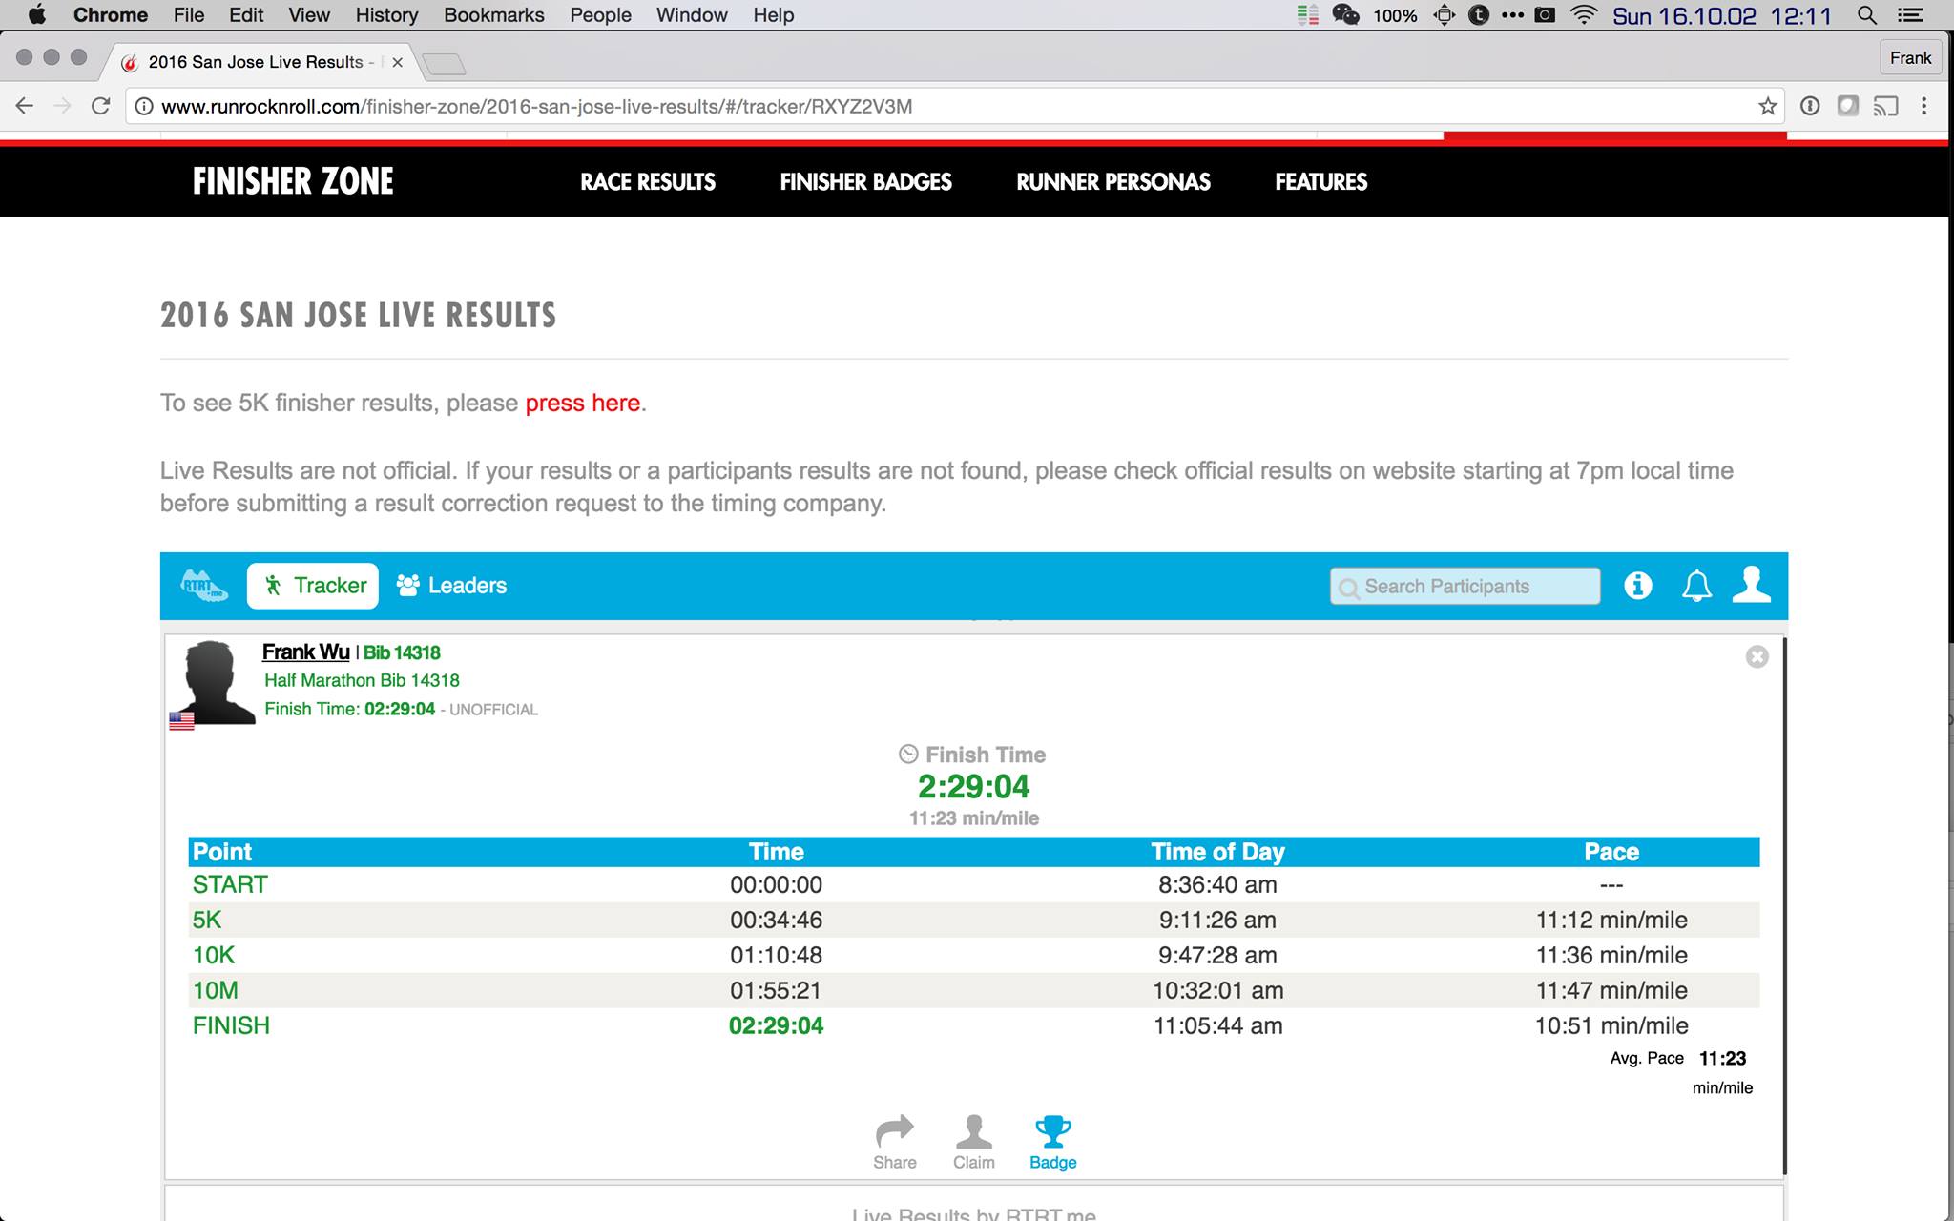Select the Tracker tab
The width and height of the screenshot is (1954, 1221).
click(313, 586)
